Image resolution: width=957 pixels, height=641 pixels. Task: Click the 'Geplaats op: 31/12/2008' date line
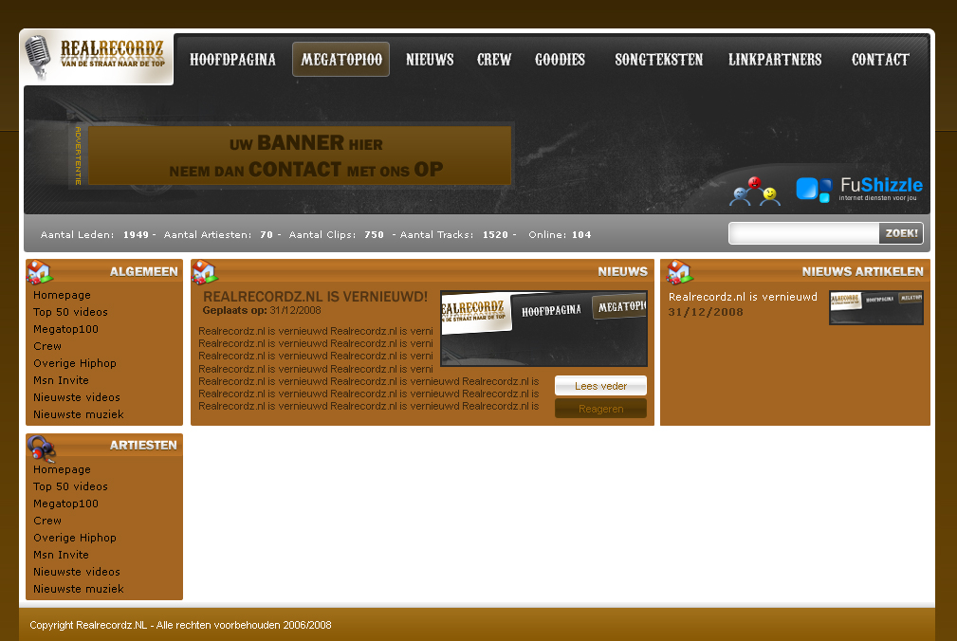coord(262,310)
